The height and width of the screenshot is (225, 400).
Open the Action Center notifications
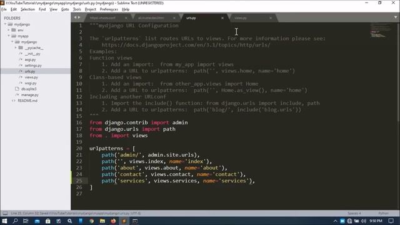click(x=391, y=221)
